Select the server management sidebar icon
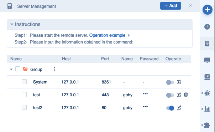This screenshot has height=132, width=215. pyautogui.click(x=207, y=44)
